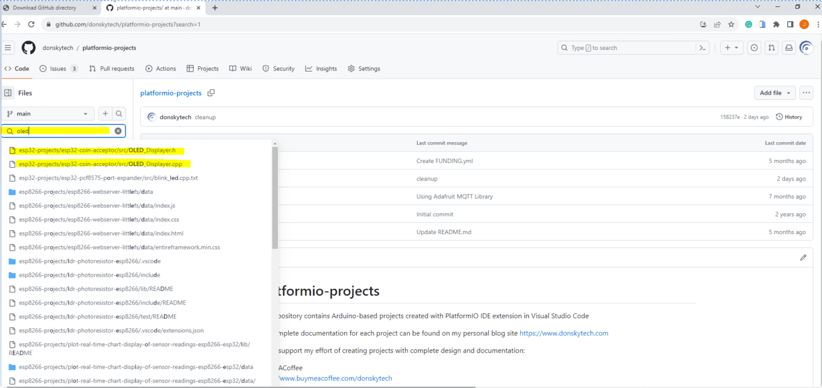Open GitHub notifications inbox icon
This screenshot has width=822, height=388.
coord(789,48)
